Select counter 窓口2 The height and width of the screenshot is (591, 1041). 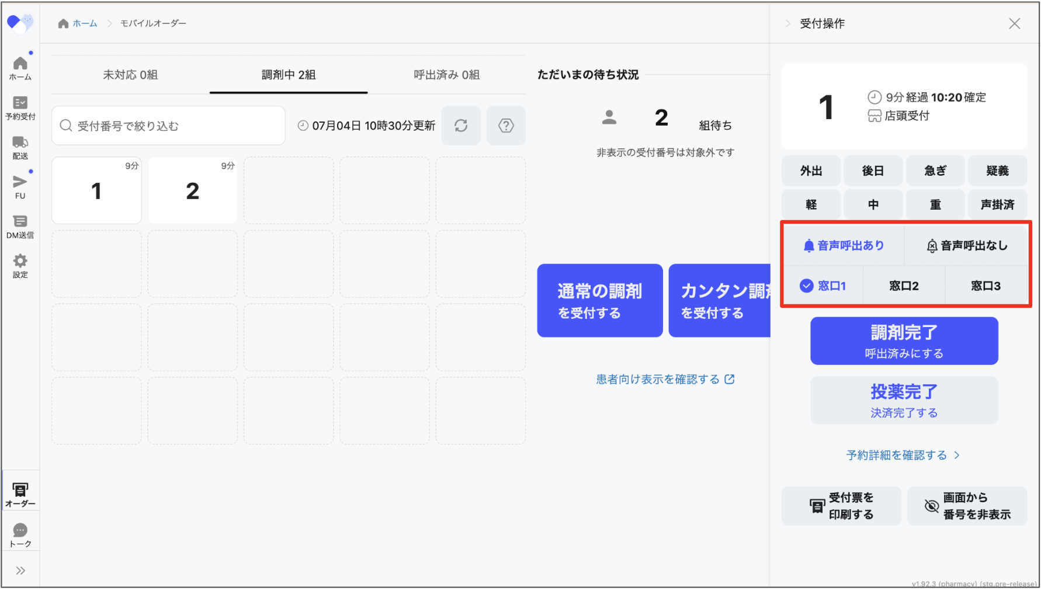[x=904, y=285]
